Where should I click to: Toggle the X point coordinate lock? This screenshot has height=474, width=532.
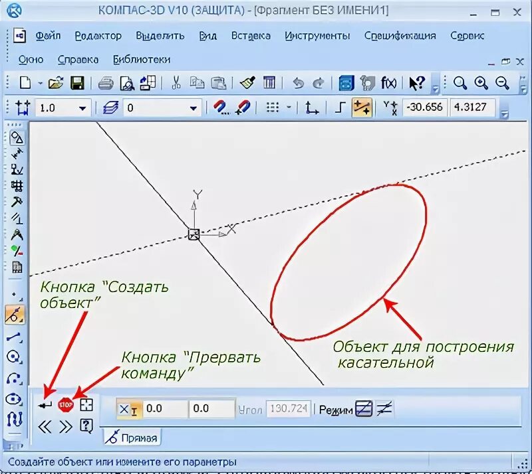128,410
